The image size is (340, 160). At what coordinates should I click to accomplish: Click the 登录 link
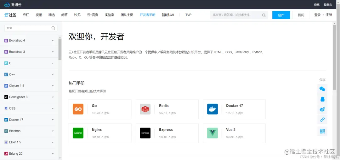[x=317, y=15]
